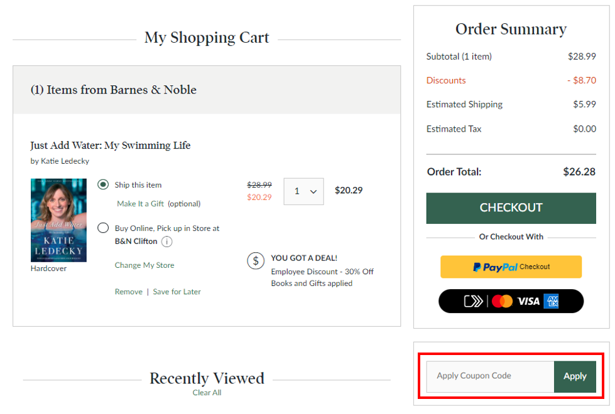This screenshot has width=615, height=414.
Task: Switch to the Recently Viewed section
Action: (207, 378)
